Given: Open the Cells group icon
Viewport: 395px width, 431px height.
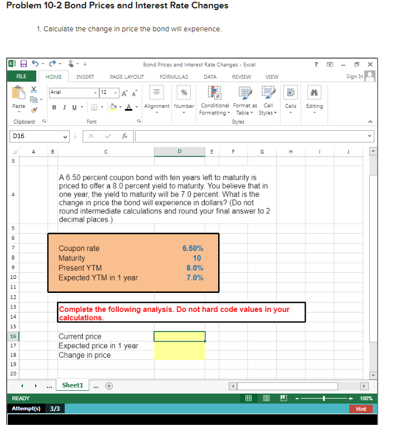Looking at the screenshot, I should click(291, 92).
